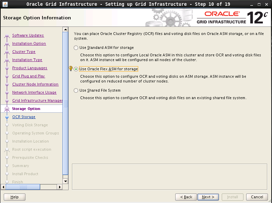Image resolution: width=272 pixels, height=203 pixels.
Task: Click the step marker icon beside Software Updates
Action: tap(7, 36)
